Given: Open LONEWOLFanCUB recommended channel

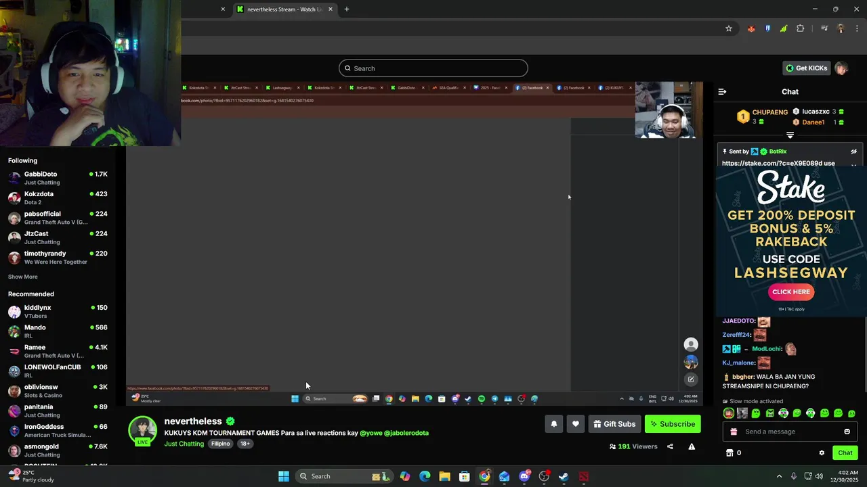Looking at the screenshot, I should (x=58, y=371).
